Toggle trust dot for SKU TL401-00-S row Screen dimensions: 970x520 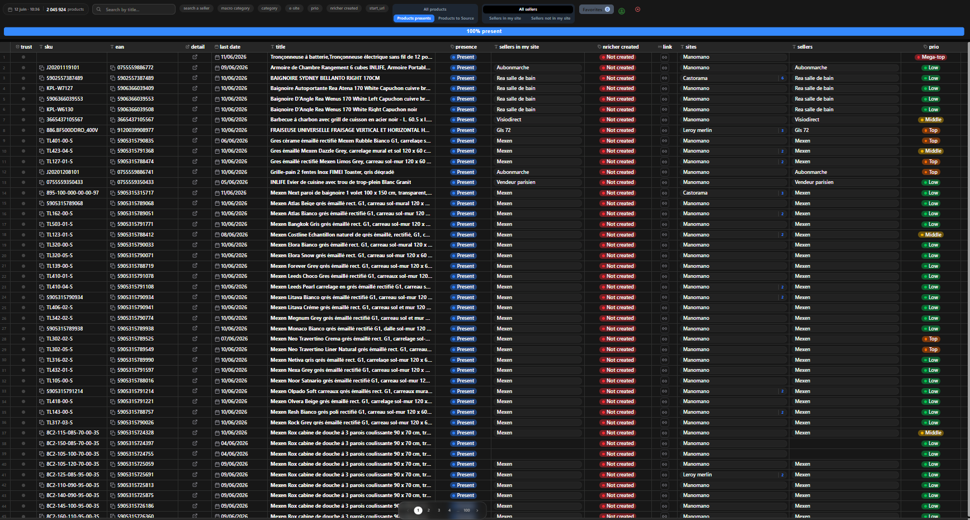pos(23,141)
